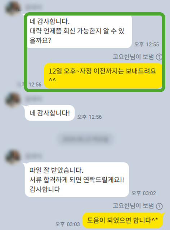The image size is (170, 230).
Task: Select the '대략 언제쯤 회신 가능한지' message bubble
Action: 79,31
